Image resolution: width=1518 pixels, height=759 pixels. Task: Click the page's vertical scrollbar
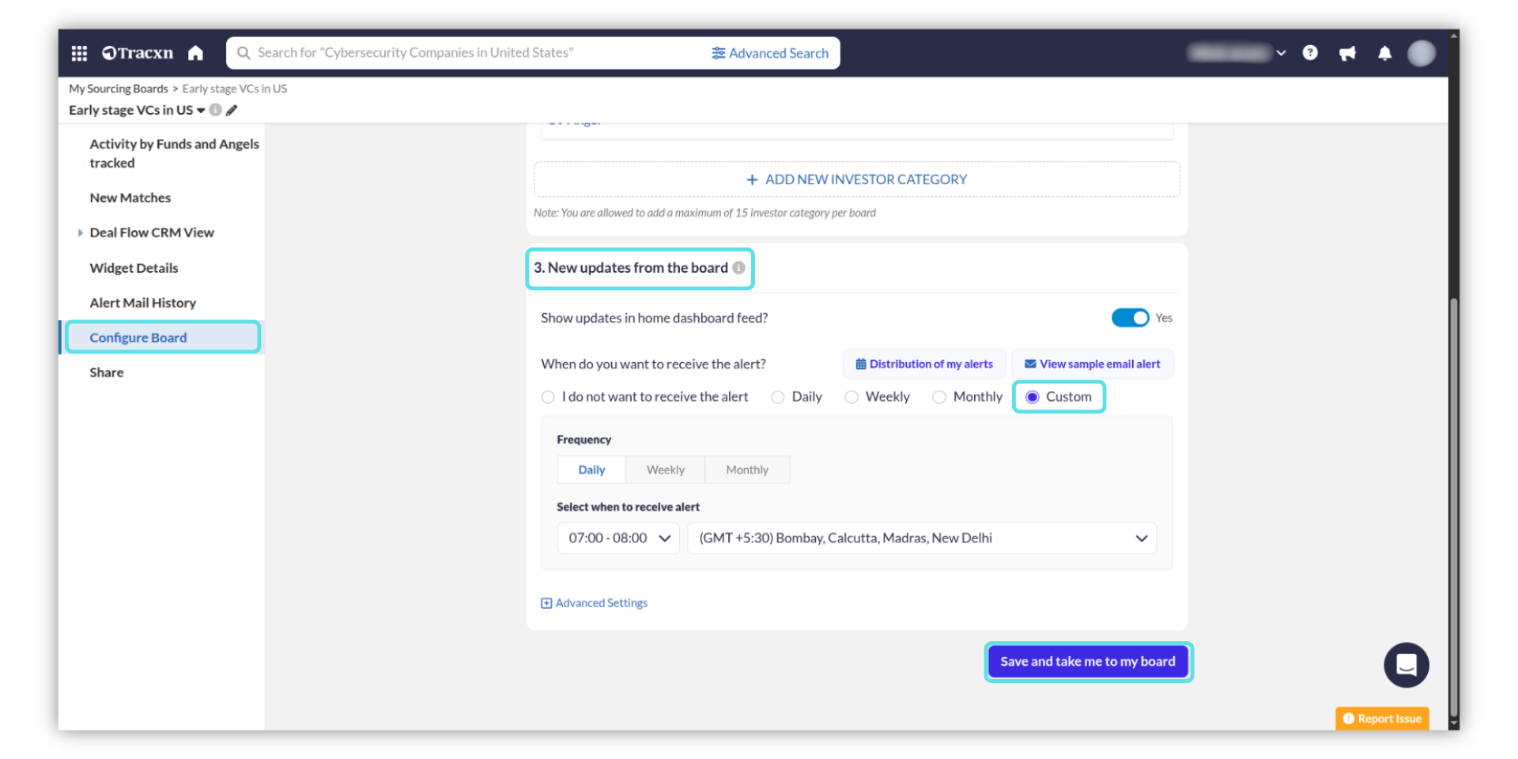(1453, 506)
